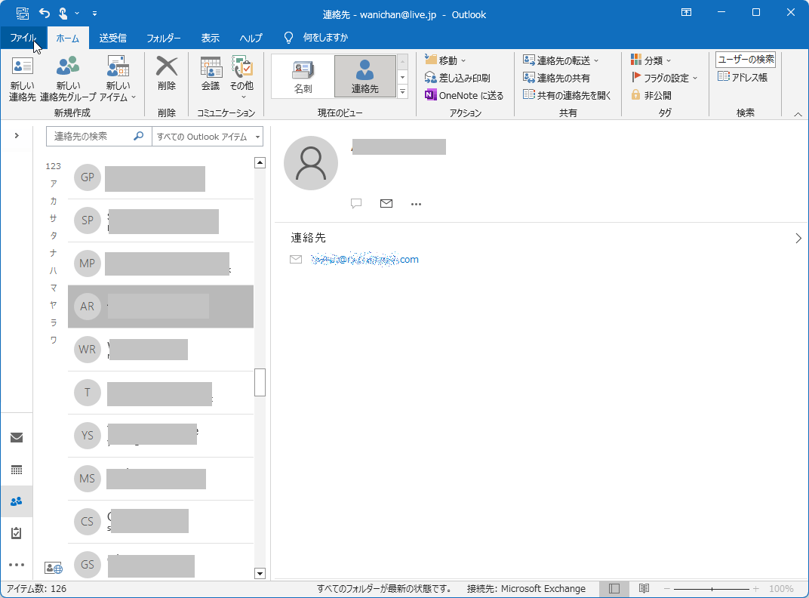
Task: Click the zoom slider in status bar
Action: pos(712,589)
